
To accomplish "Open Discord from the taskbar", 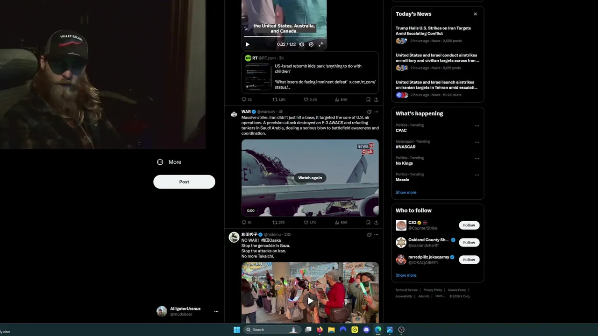I will tap(366, 330).
